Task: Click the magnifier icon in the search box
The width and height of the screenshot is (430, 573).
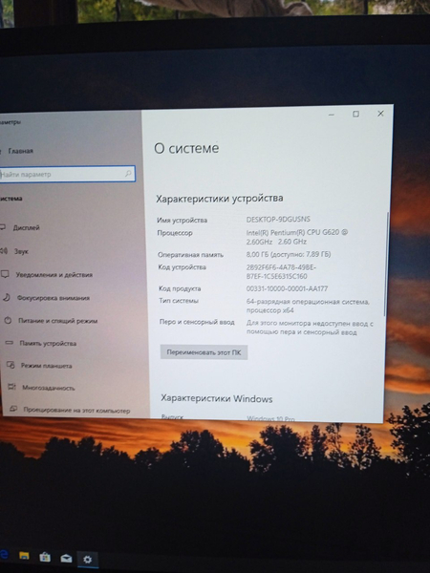Action: pos(128,174)
